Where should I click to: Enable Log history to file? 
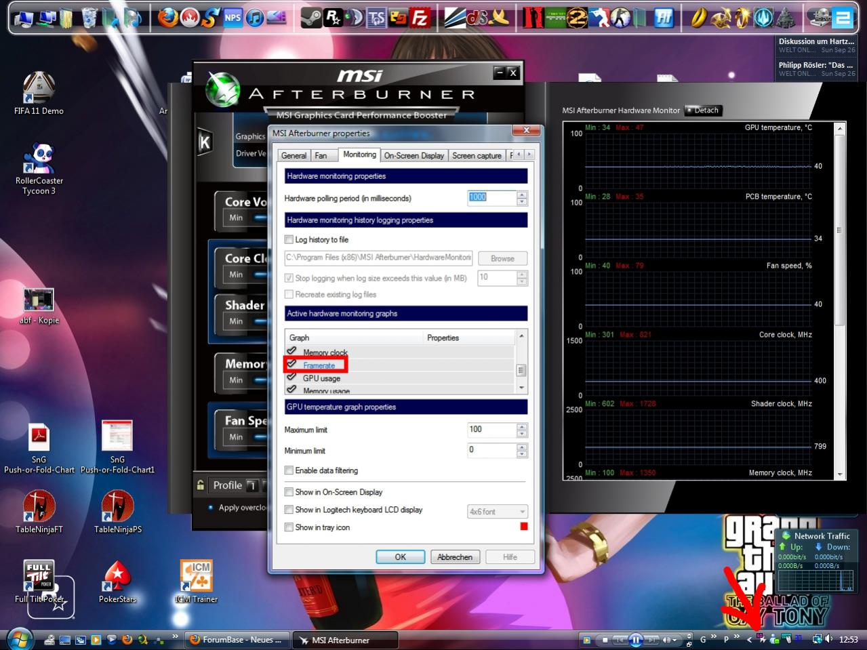coord(289,239)
